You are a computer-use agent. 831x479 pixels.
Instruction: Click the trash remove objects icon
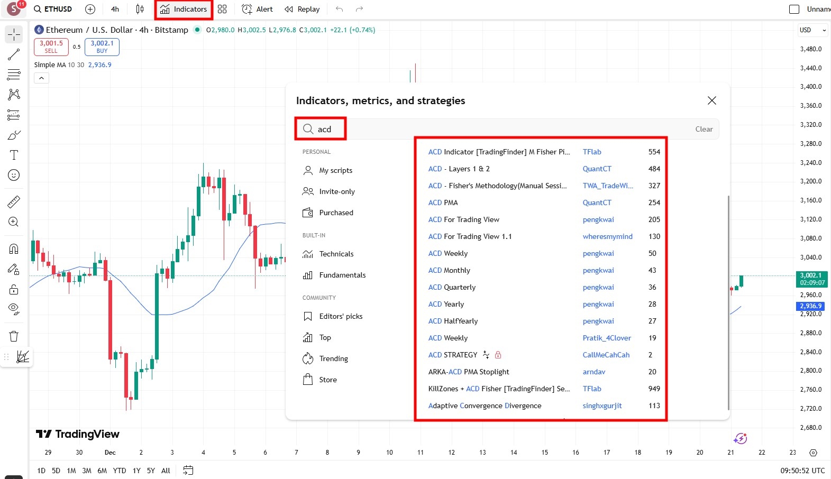point(14,336)
